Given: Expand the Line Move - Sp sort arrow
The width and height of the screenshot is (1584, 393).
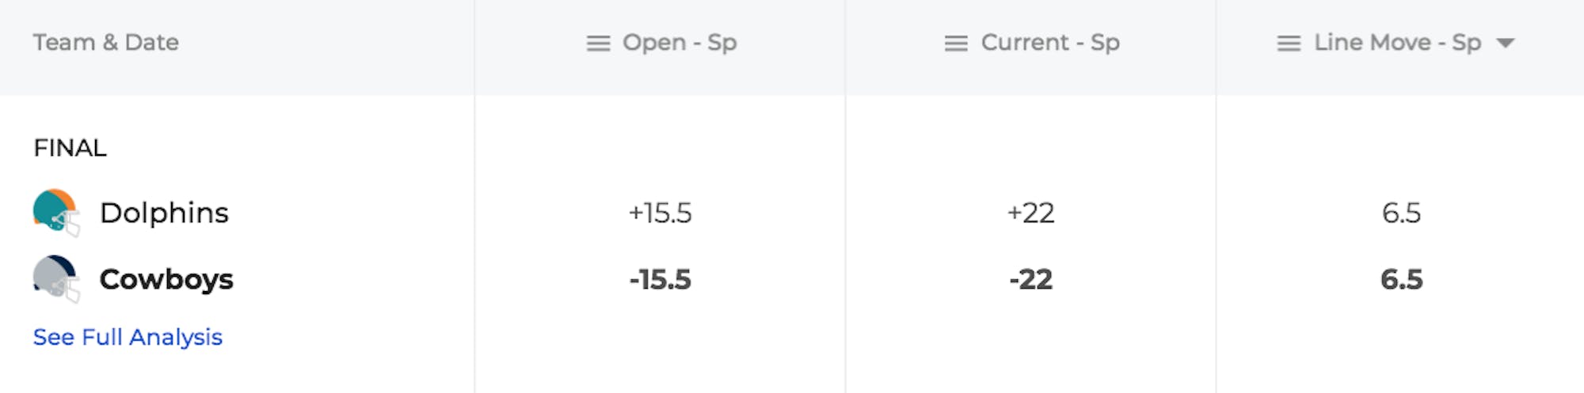Looking at the screenshot, I should click(x=1505, y=43).
